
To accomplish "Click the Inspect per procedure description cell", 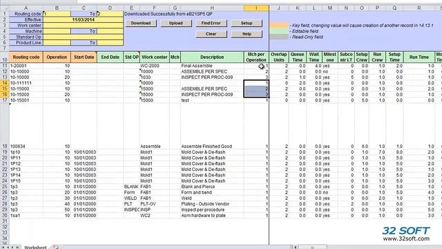I will 212,210.
